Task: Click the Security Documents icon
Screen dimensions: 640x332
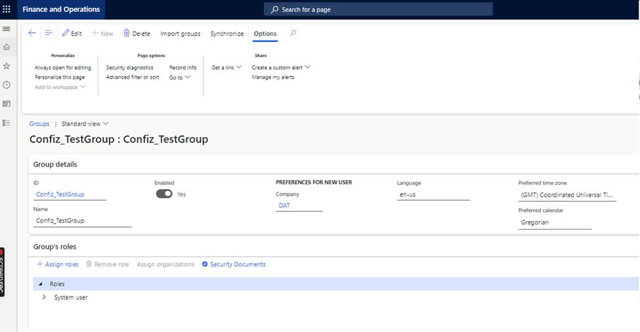Action: tap(205, 264)
